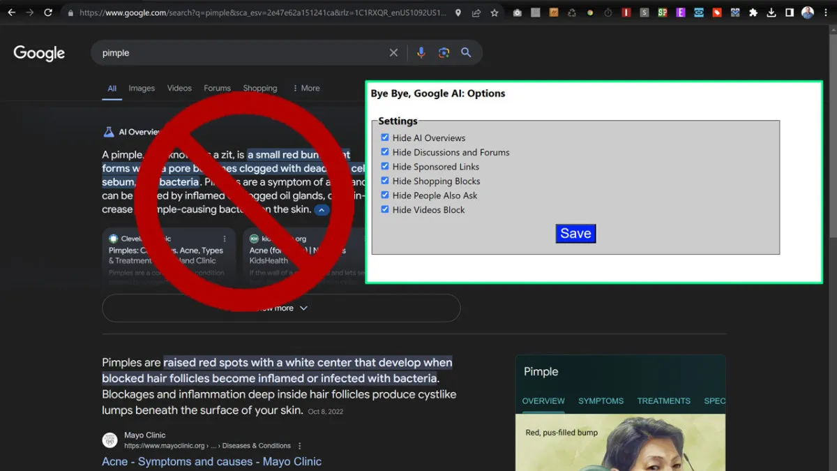Open the Downloads icon in the toolbar
837x471 pixels.
(771, 13)
